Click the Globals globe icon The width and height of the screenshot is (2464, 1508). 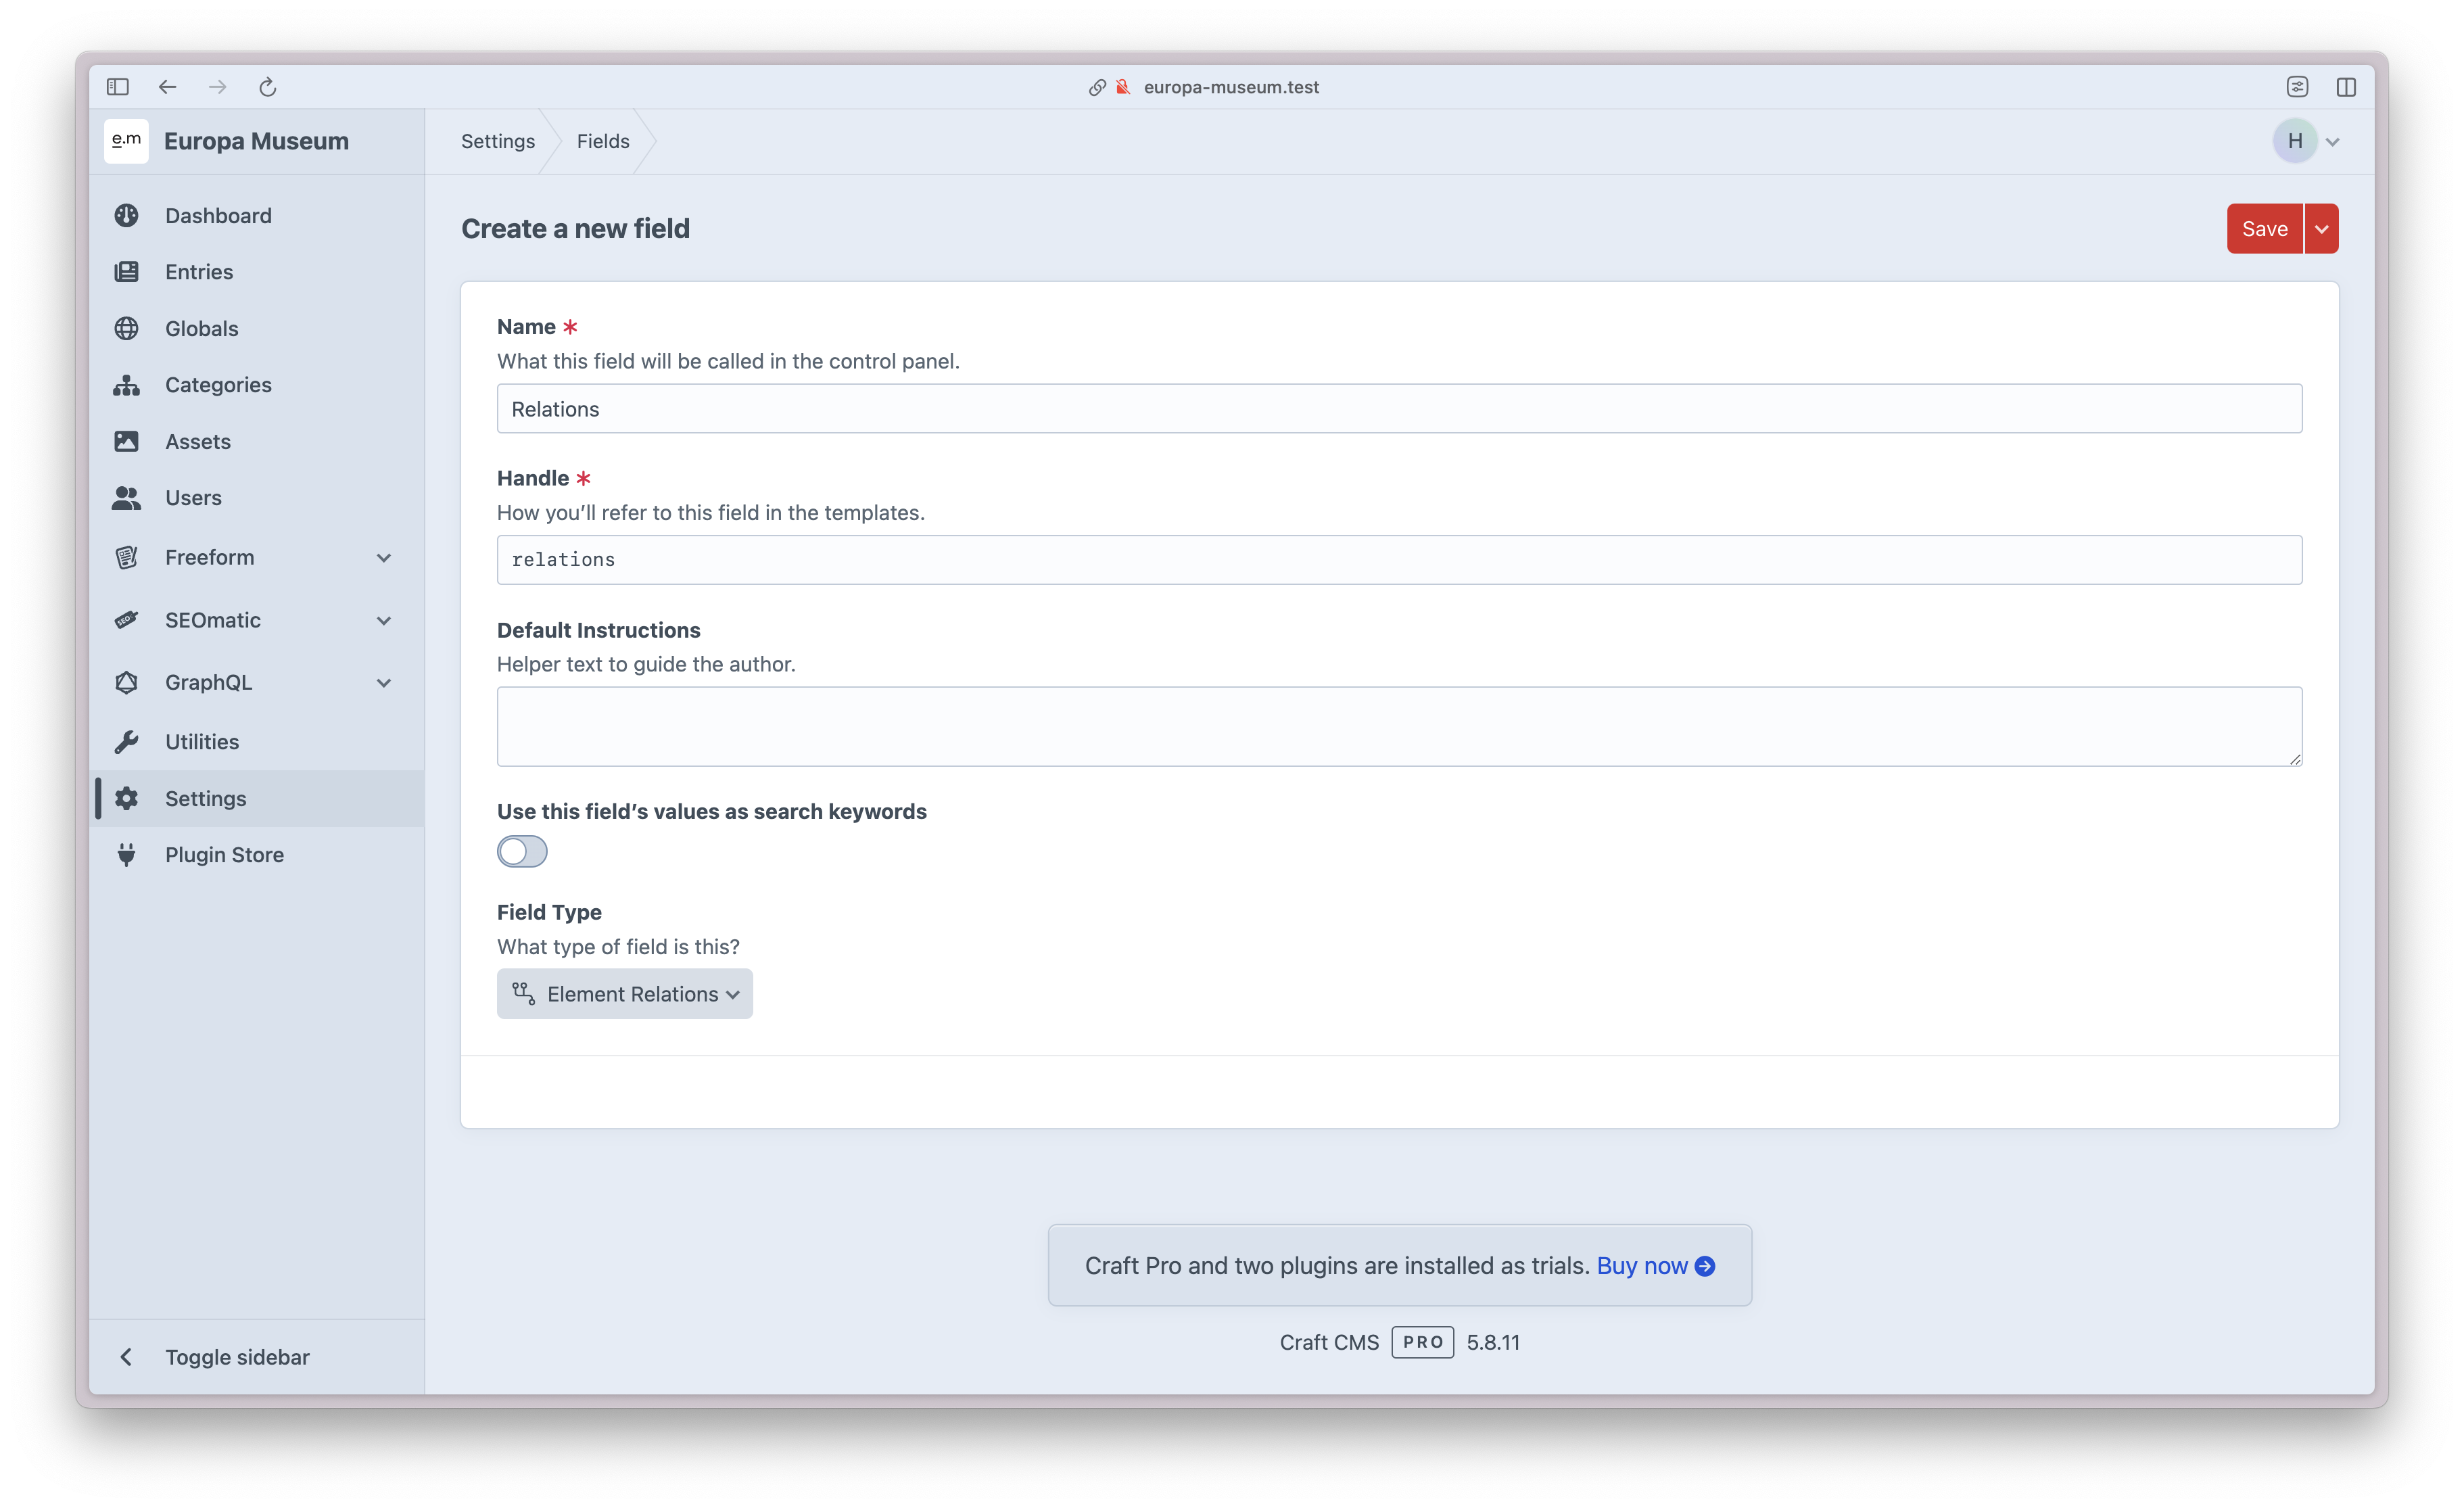pyautogui.click(x=126, y=329)
